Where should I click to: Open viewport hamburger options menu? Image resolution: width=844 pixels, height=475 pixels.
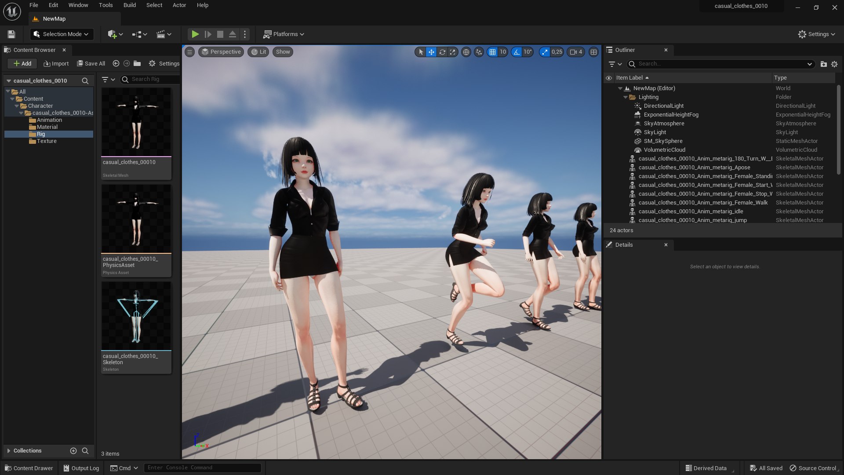189,52
